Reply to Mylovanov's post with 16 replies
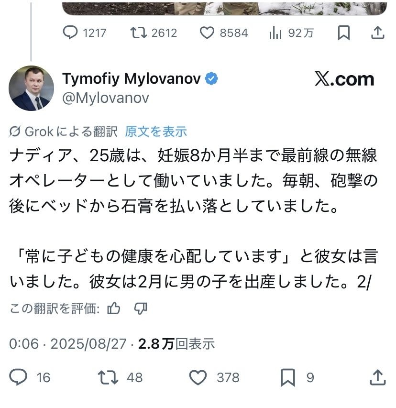396x408 pixels. [19, 377]
